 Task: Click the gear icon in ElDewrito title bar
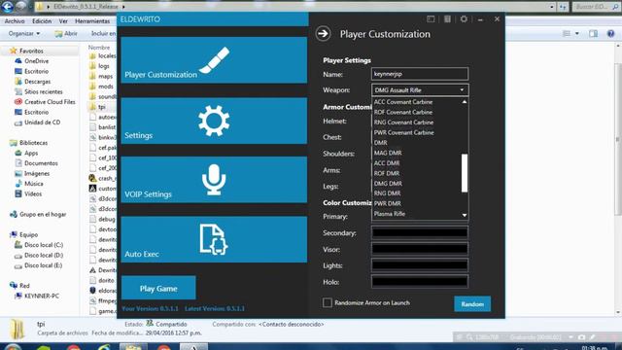[464, 18]
